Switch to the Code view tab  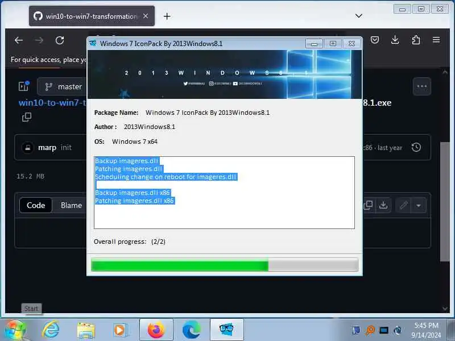[x=36, y=205]
